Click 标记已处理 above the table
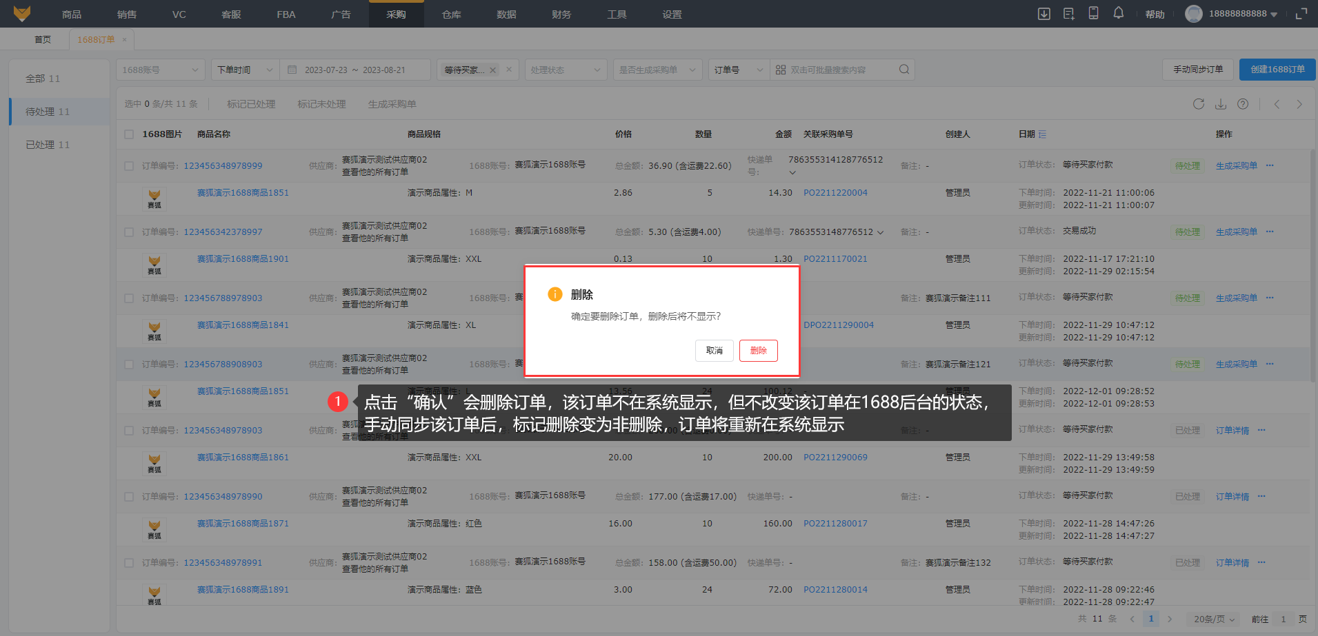The height and width of the screenshot is (636, 1318). coord(251,104)
